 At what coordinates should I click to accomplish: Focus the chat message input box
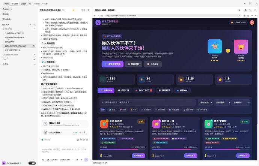click(65, 151)
